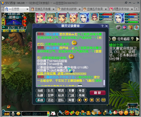Toggle the 队伍 channel filter
Image resolution: width=141 pixels, height=117 pixels.
click(x=51, y=91)
